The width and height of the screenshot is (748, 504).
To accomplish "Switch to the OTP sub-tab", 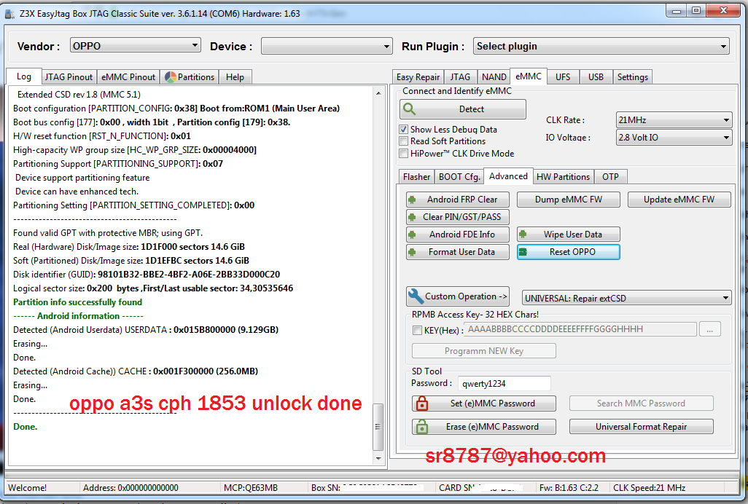I will pyautogui.click(x=611, y=177).
